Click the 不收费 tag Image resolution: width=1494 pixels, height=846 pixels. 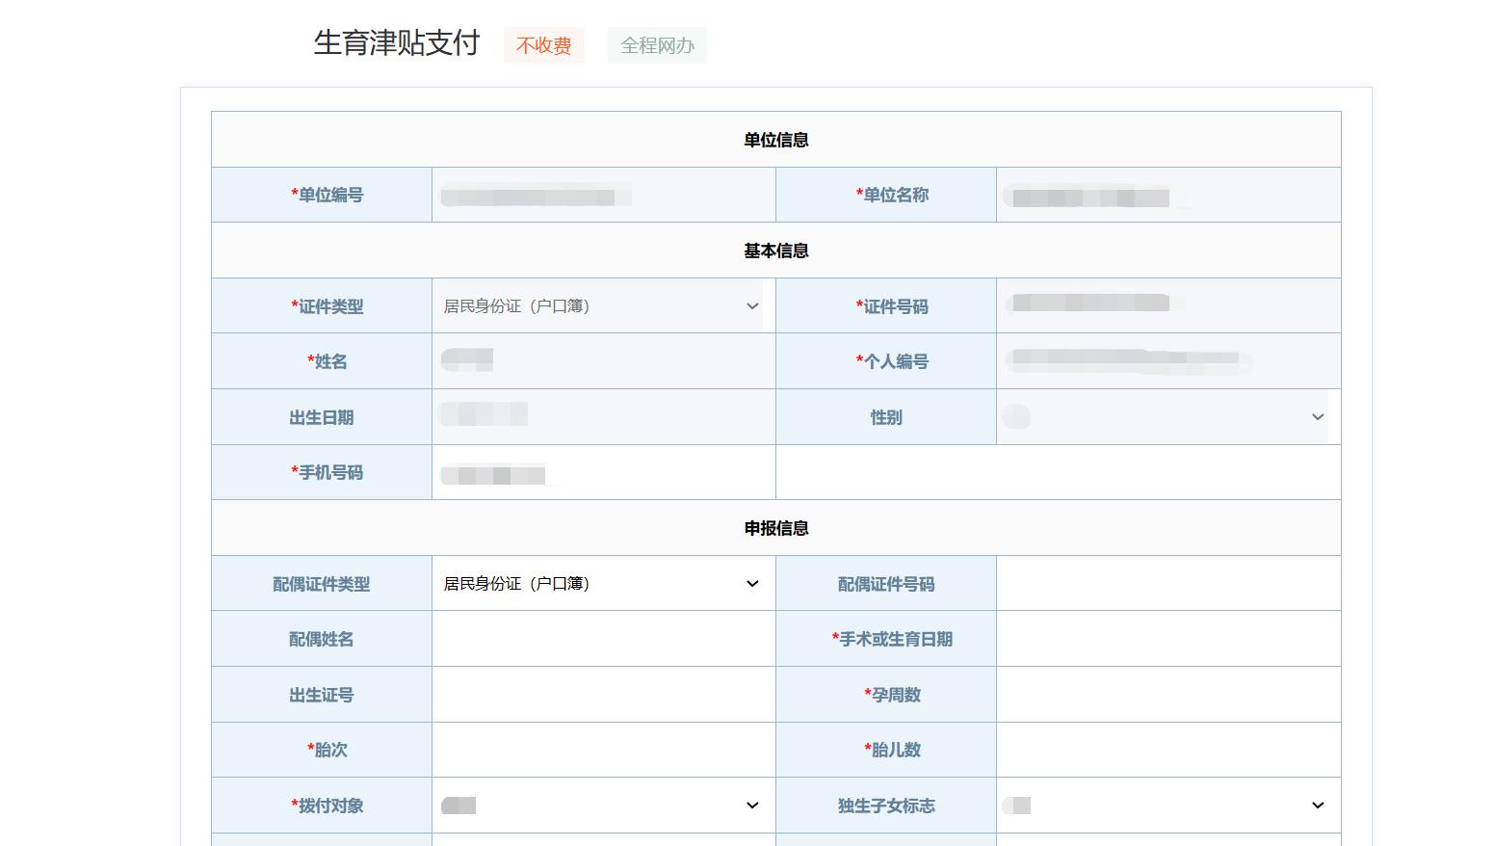click(x=543, y=44)
